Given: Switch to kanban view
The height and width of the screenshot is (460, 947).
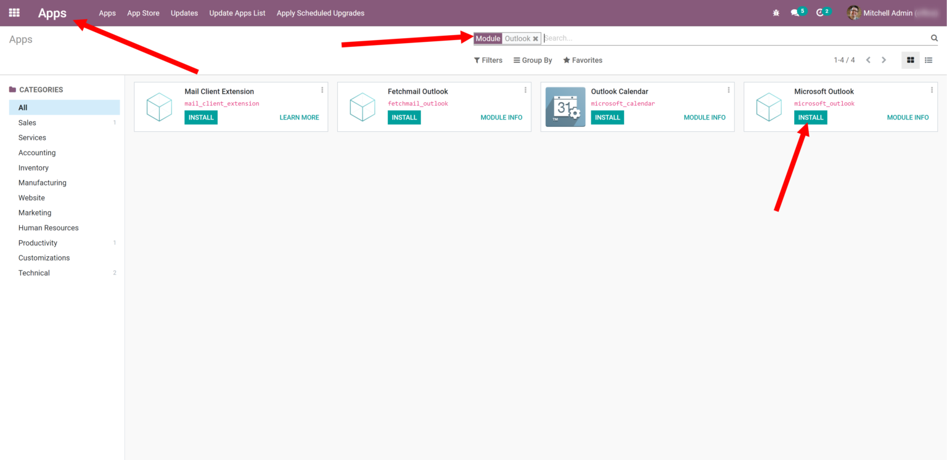Looking at the screenshot, I should 910,60.
